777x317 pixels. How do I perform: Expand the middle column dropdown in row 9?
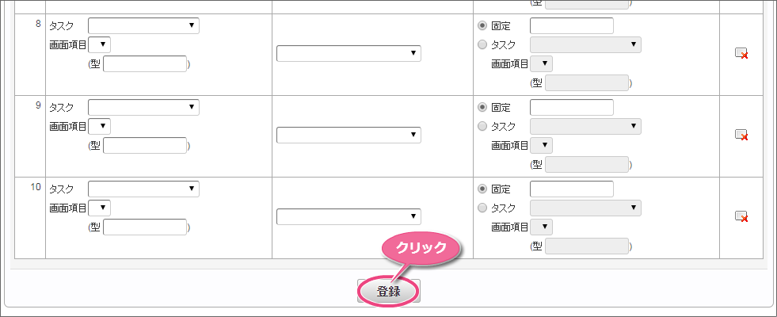click(349, 136)
